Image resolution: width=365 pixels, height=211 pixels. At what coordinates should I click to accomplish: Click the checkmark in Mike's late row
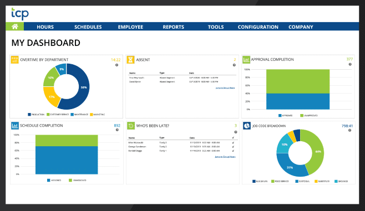pos(233,143)
